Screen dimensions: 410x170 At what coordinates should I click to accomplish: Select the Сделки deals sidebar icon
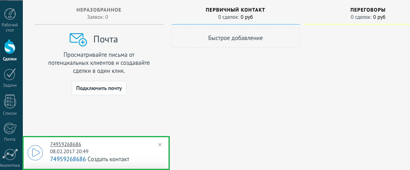(x=10, y=48)
